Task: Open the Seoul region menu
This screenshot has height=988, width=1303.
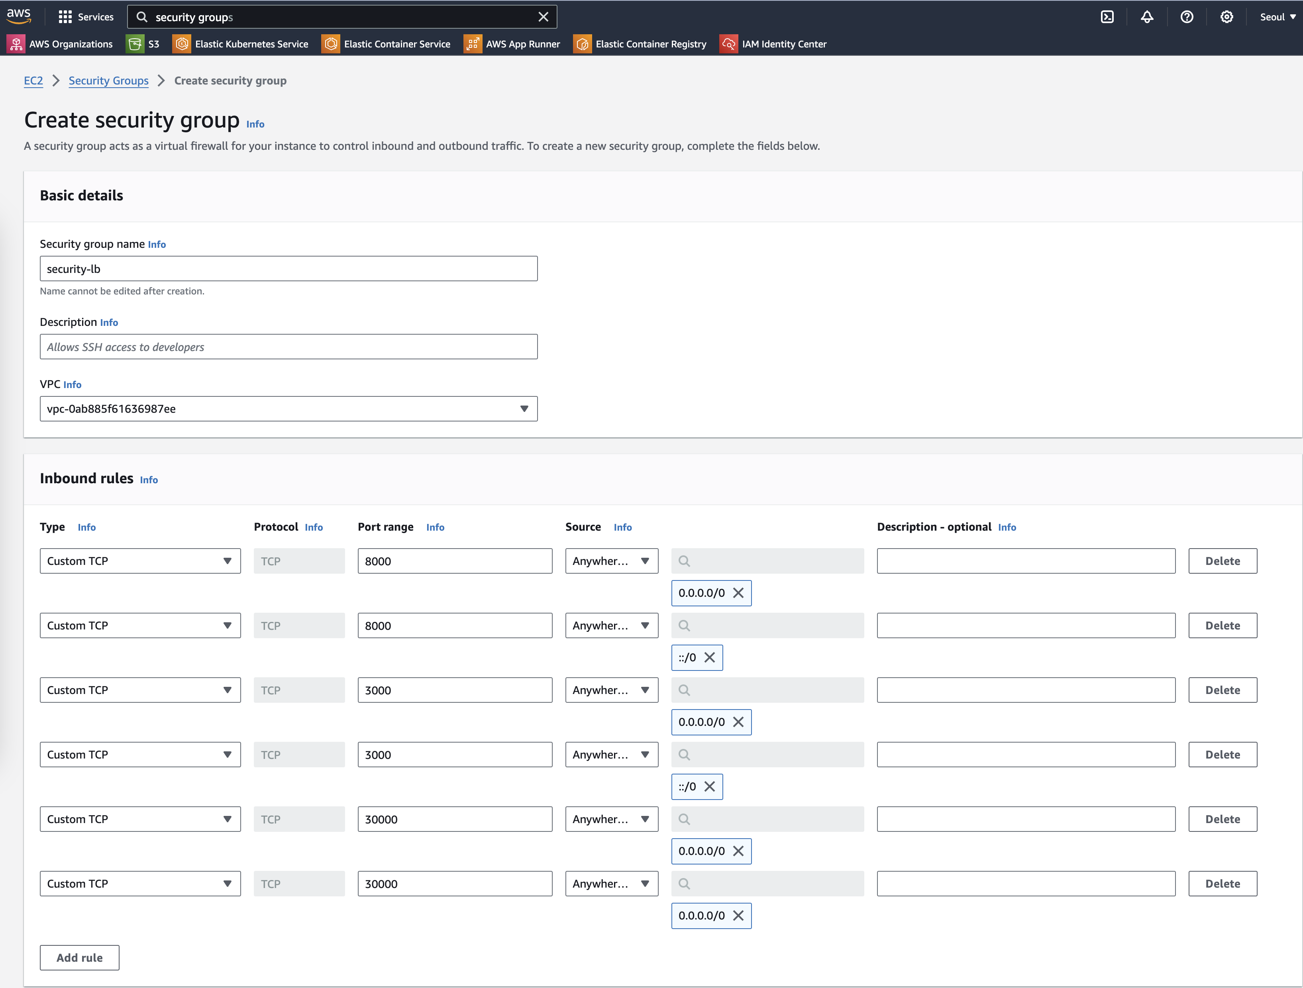Action: coord(1277,17)
